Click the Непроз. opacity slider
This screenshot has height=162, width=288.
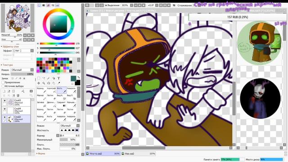[x=22, y=74]
